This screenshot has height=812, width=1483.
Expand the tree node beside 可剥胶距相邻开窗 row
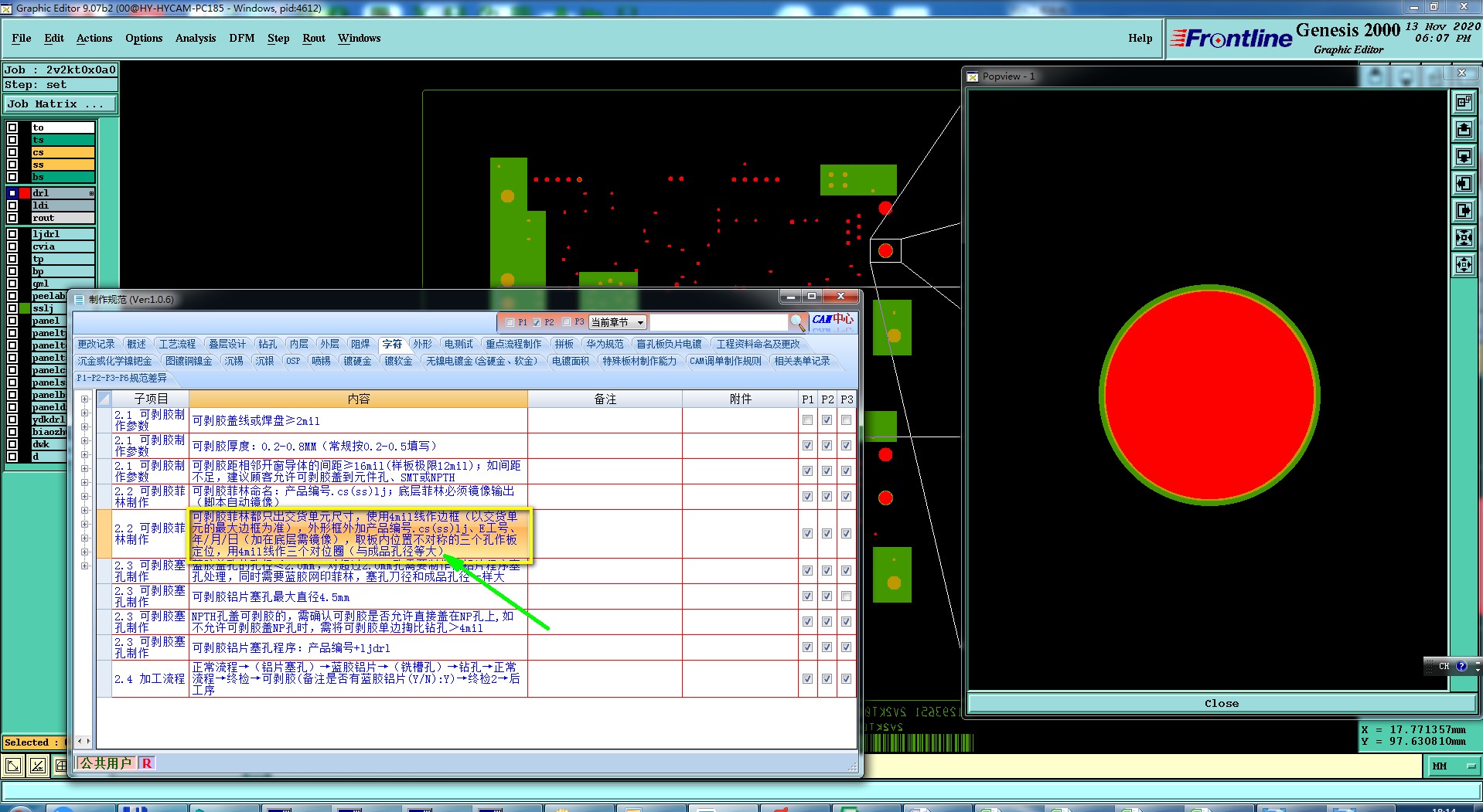[x=85, y=469]
